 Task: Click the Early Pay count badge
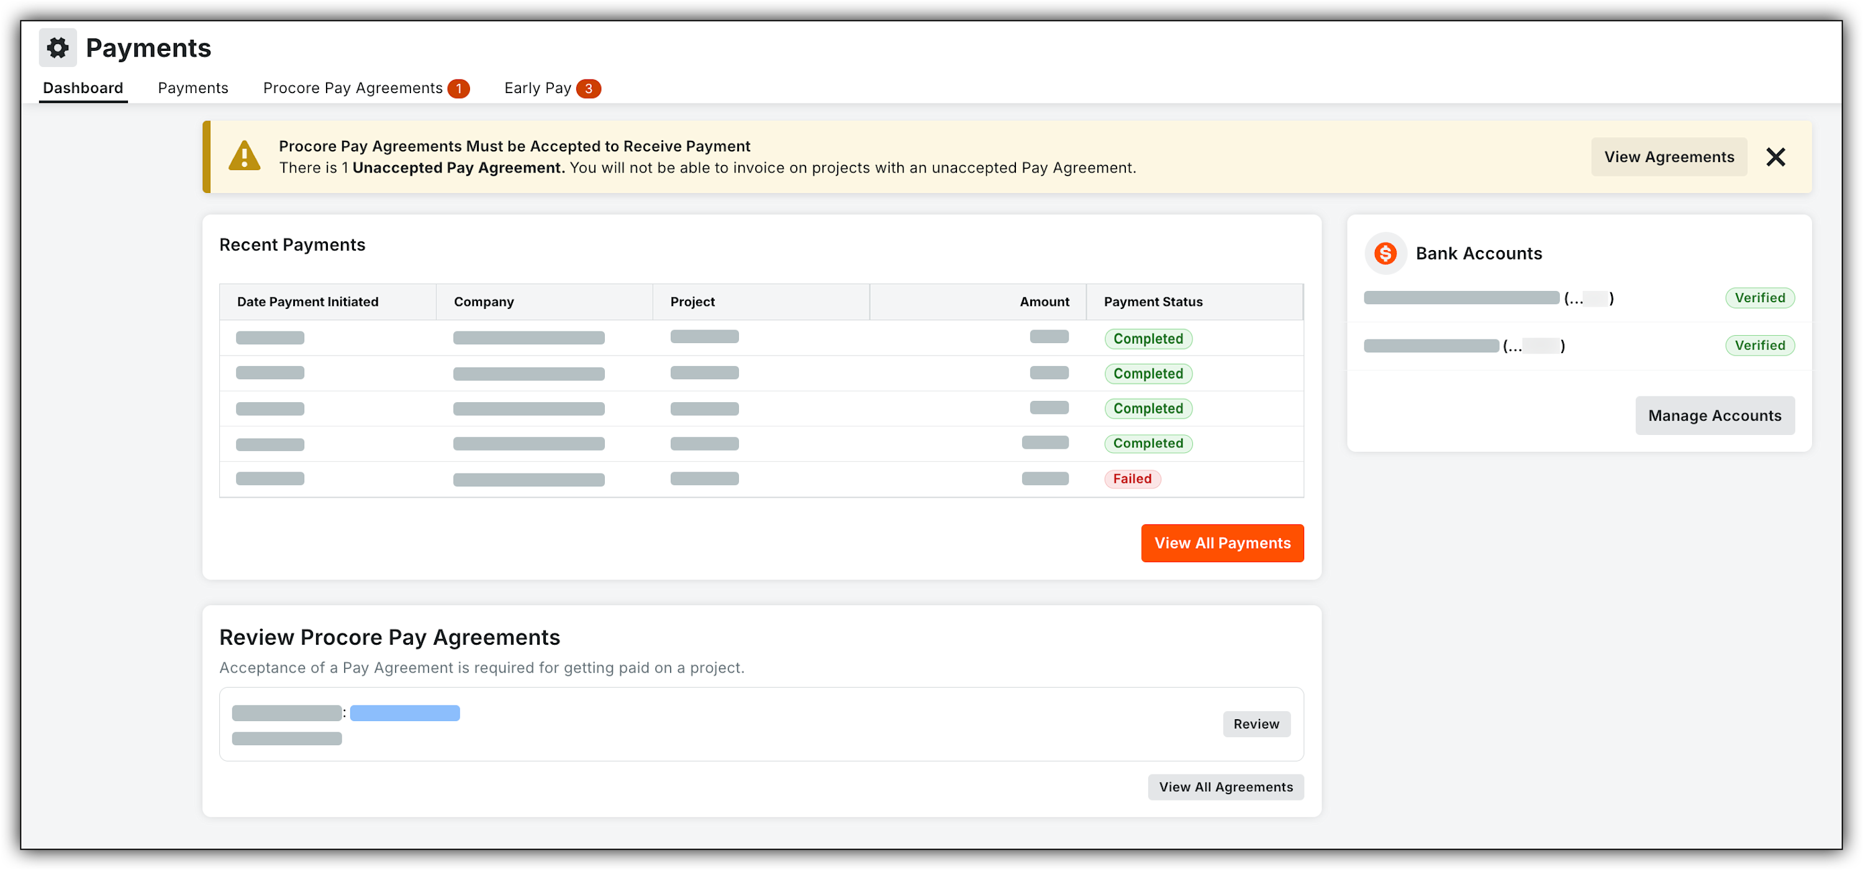[589, 88]
